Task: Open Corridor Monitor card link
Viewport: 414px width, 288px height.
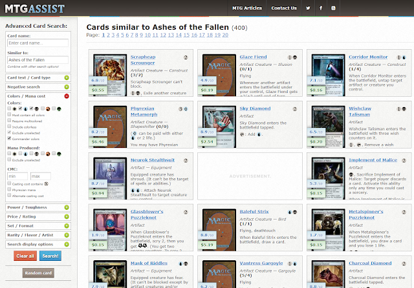Action: (368, 57)
